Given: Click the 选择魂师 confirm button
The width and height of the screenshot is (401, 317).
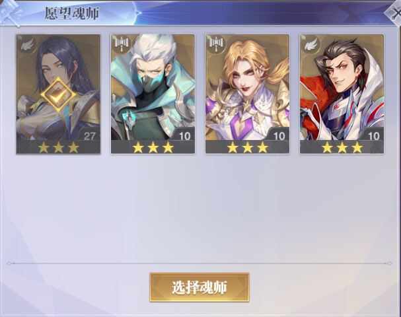Looking at the screenshot, I should click(x=200, y=287).
